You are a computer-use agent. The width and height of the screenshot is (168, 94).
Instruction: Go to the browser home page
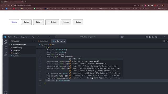click(x=11, y=5)
